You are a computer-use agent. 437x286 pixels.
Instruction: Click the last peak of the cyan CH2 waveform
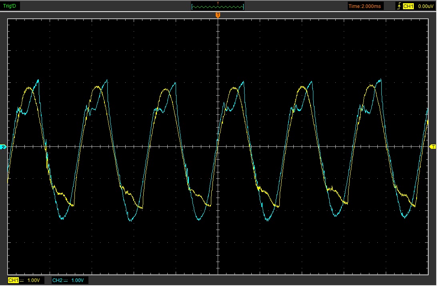point(380,79)
